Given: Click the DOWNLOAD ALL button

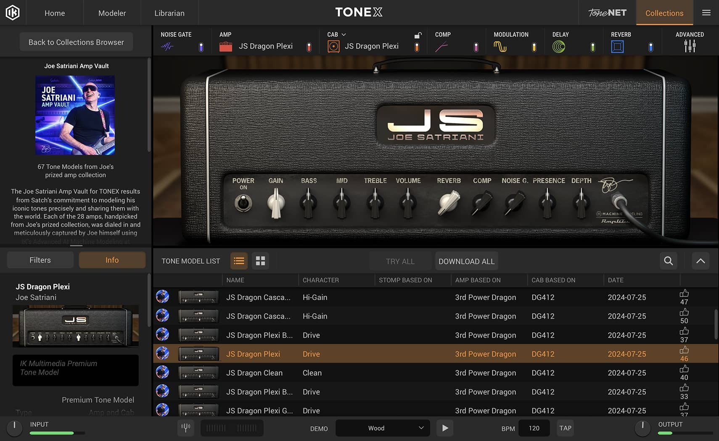Looking at the screenshot, I should point(466,261).
